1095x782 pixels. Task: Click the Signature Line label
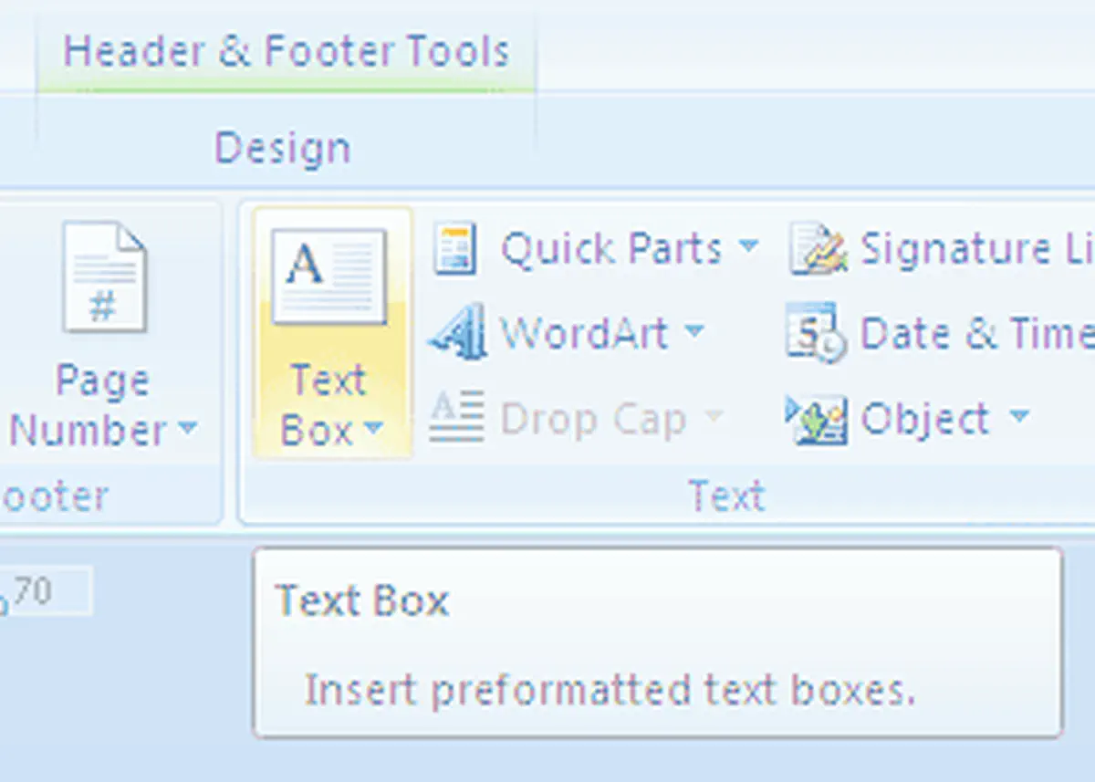coord(976,249)
